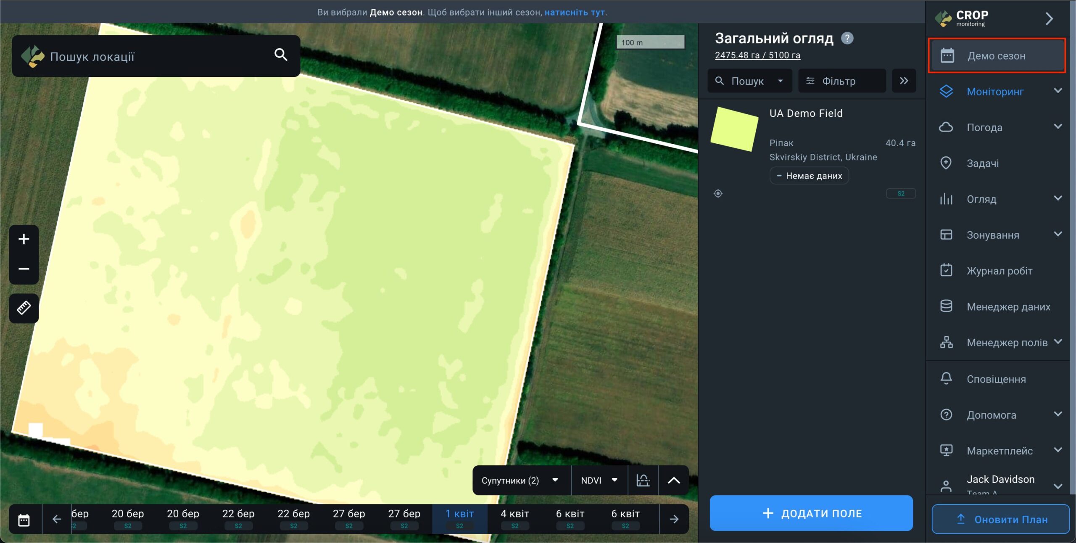Click the chart statistics icon beside NDVI

(x=643, y=480)
